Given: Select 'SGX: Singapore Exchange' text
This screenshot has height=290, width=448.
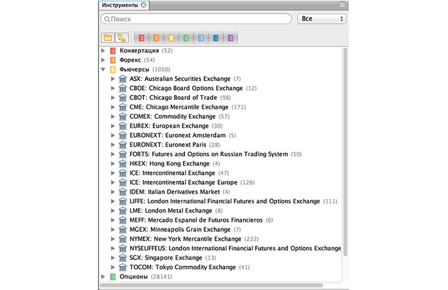Looking at the screenshot, I should pyautogui.click(x=165, y=258).
